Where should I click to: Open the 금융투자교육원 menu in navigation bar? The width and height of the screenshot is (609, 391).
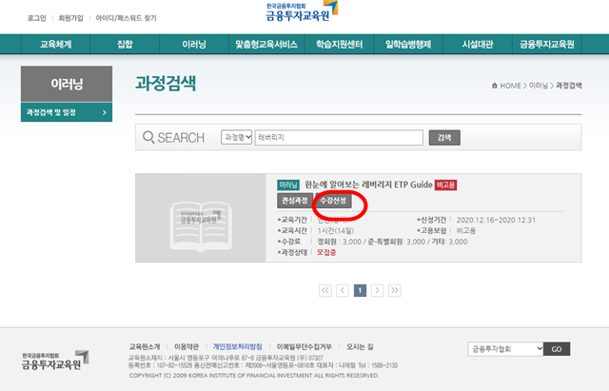pyautogui.click(x=547, y=45)
